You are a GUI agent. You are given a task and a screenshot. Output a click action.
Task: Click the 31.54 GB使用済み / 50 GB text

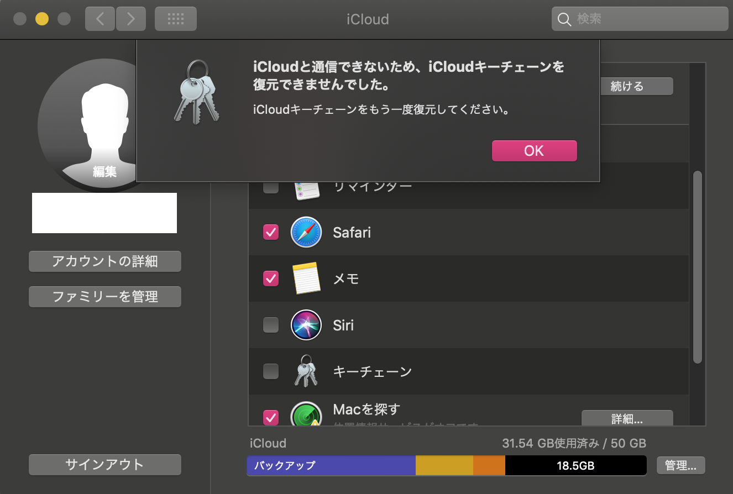[574, 443]
